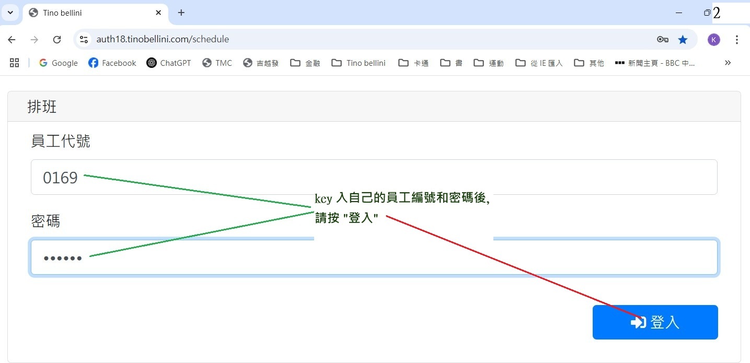This screenshot has height=363, width=750.
Task: Open a new tab with plus button
Action: pyautogui.click(x=181, y=13)
